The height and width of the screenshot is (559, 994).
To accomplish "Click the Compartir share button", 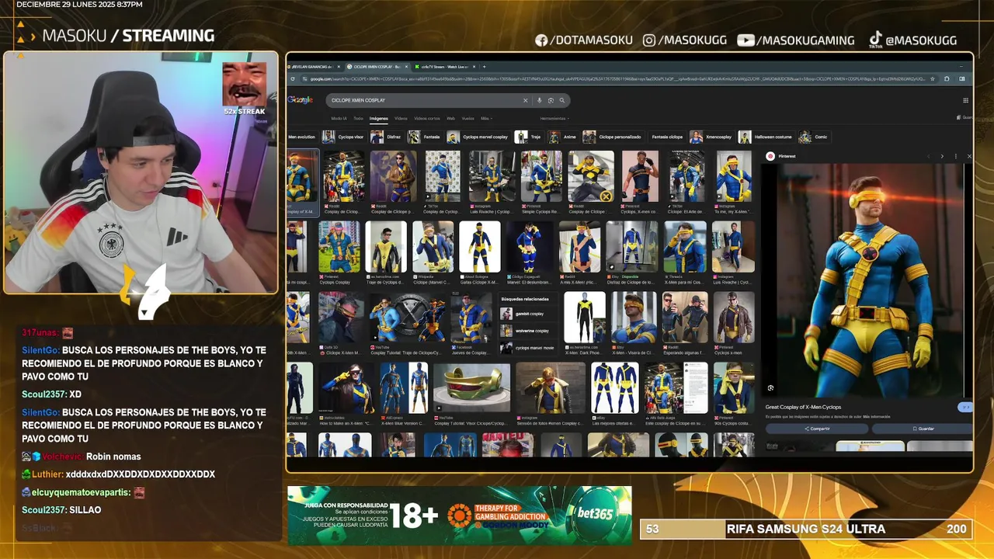I will [817, 429].
